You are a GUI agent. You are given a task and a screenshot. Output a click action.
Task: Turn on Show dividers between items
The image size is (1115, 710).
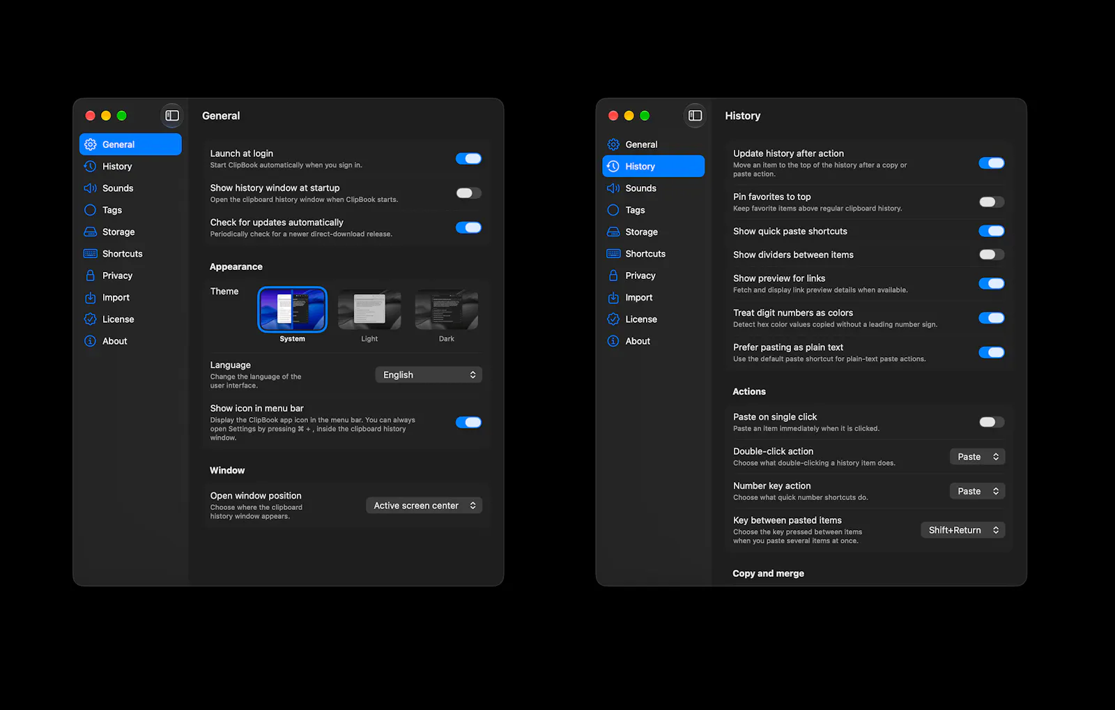point(992,255)
